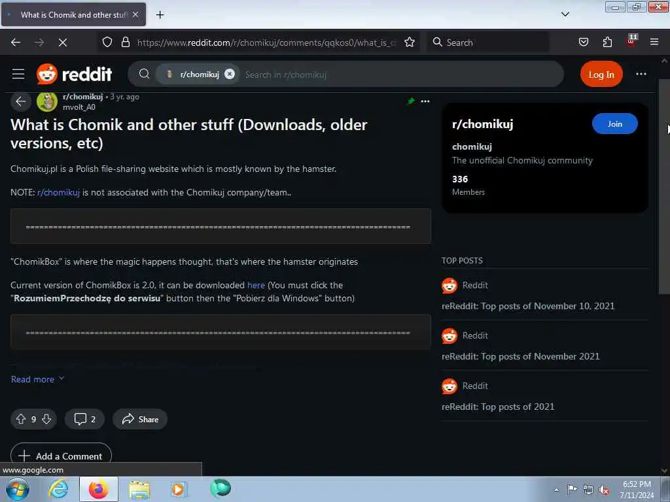Image resolution: width=670 pixels, height=502 pixels.
Task: Switch to Firefox taskbar button
Action: (99, 489)
